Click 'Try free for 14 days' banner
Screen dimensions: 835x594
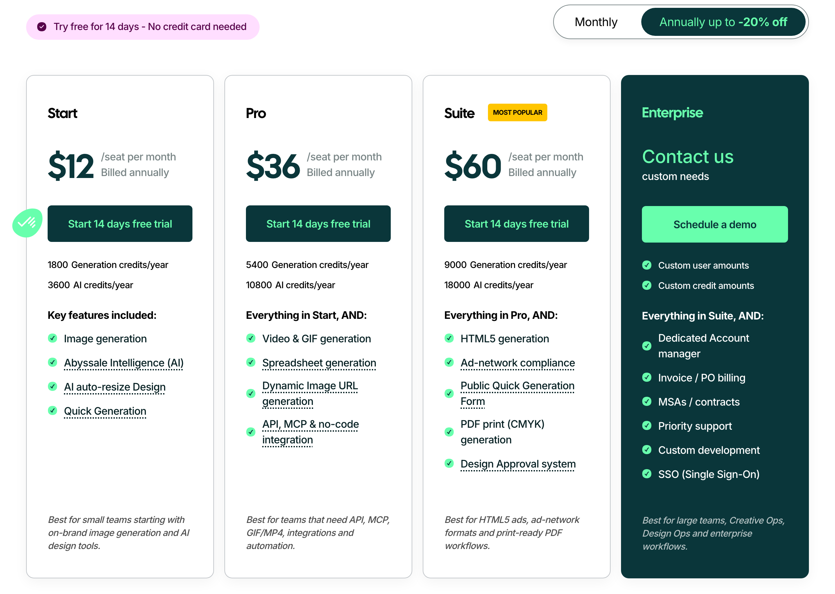[143, 27]
